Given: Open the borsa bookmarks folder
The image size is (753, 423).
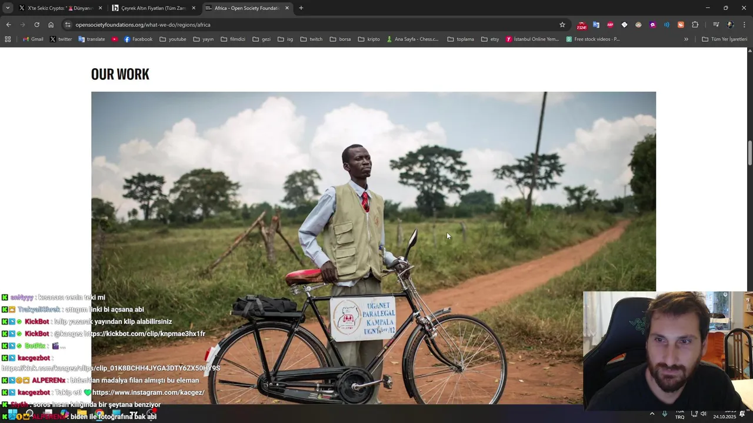Looking at the screenshot, I should pos(340,39).
